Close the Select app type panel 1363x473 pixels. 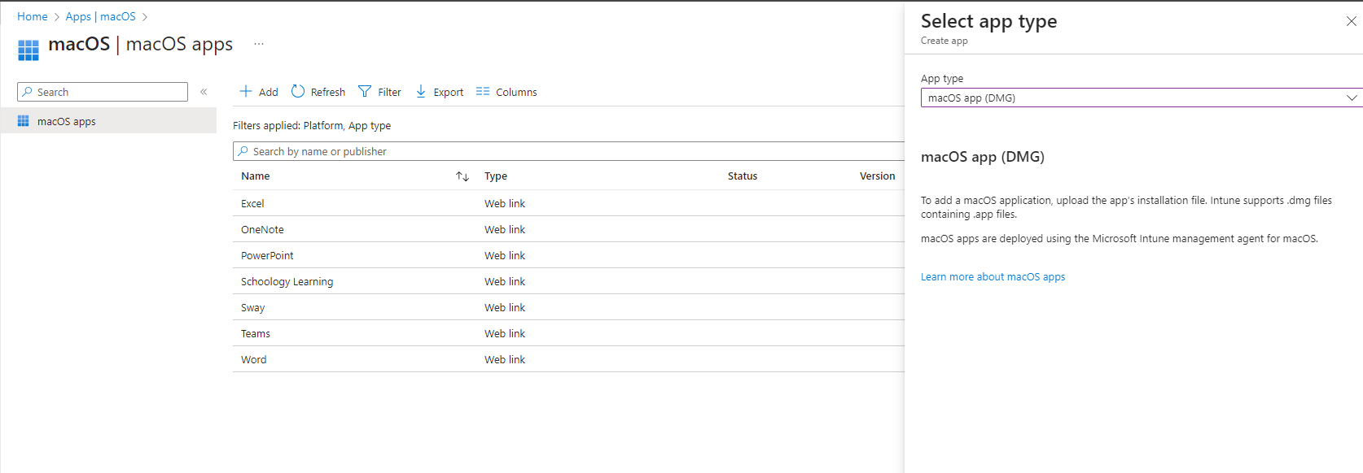point(1352,21)
